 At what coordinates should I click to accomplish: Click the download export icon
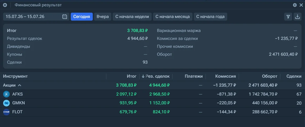[297, 17]
